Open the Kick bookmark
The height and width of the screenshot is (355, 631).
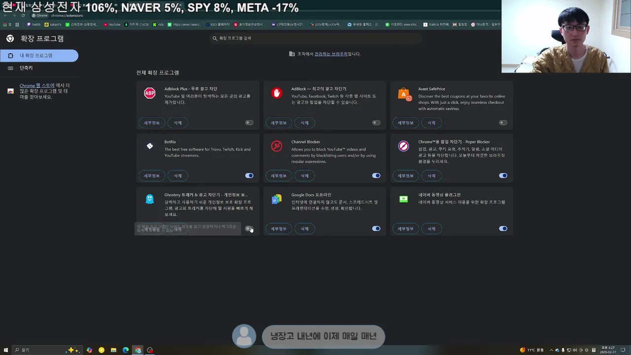coord(158,24)
